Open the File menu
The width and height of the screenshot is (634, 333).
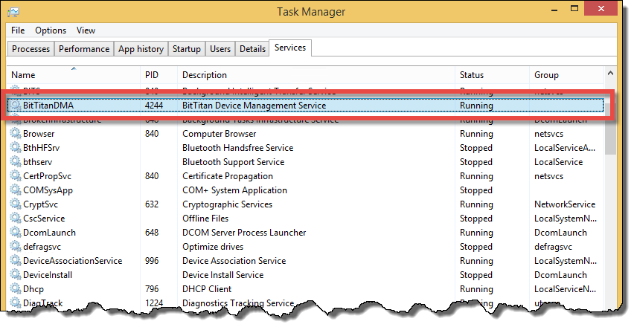[18, 30]
